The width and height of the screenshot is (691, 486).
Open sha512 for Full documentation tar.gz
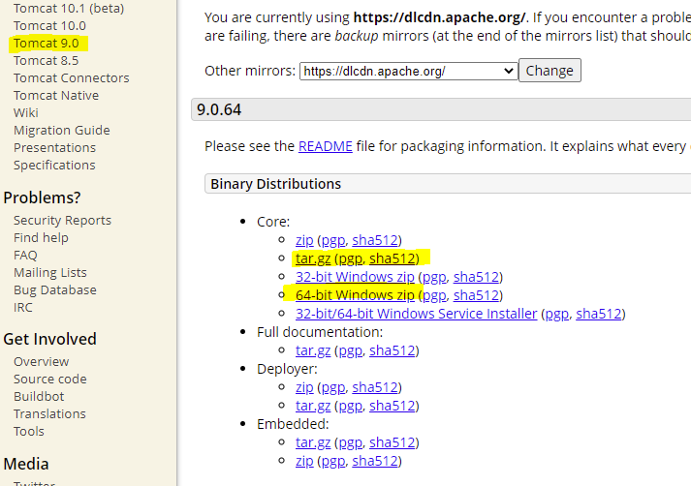[392, 350]
